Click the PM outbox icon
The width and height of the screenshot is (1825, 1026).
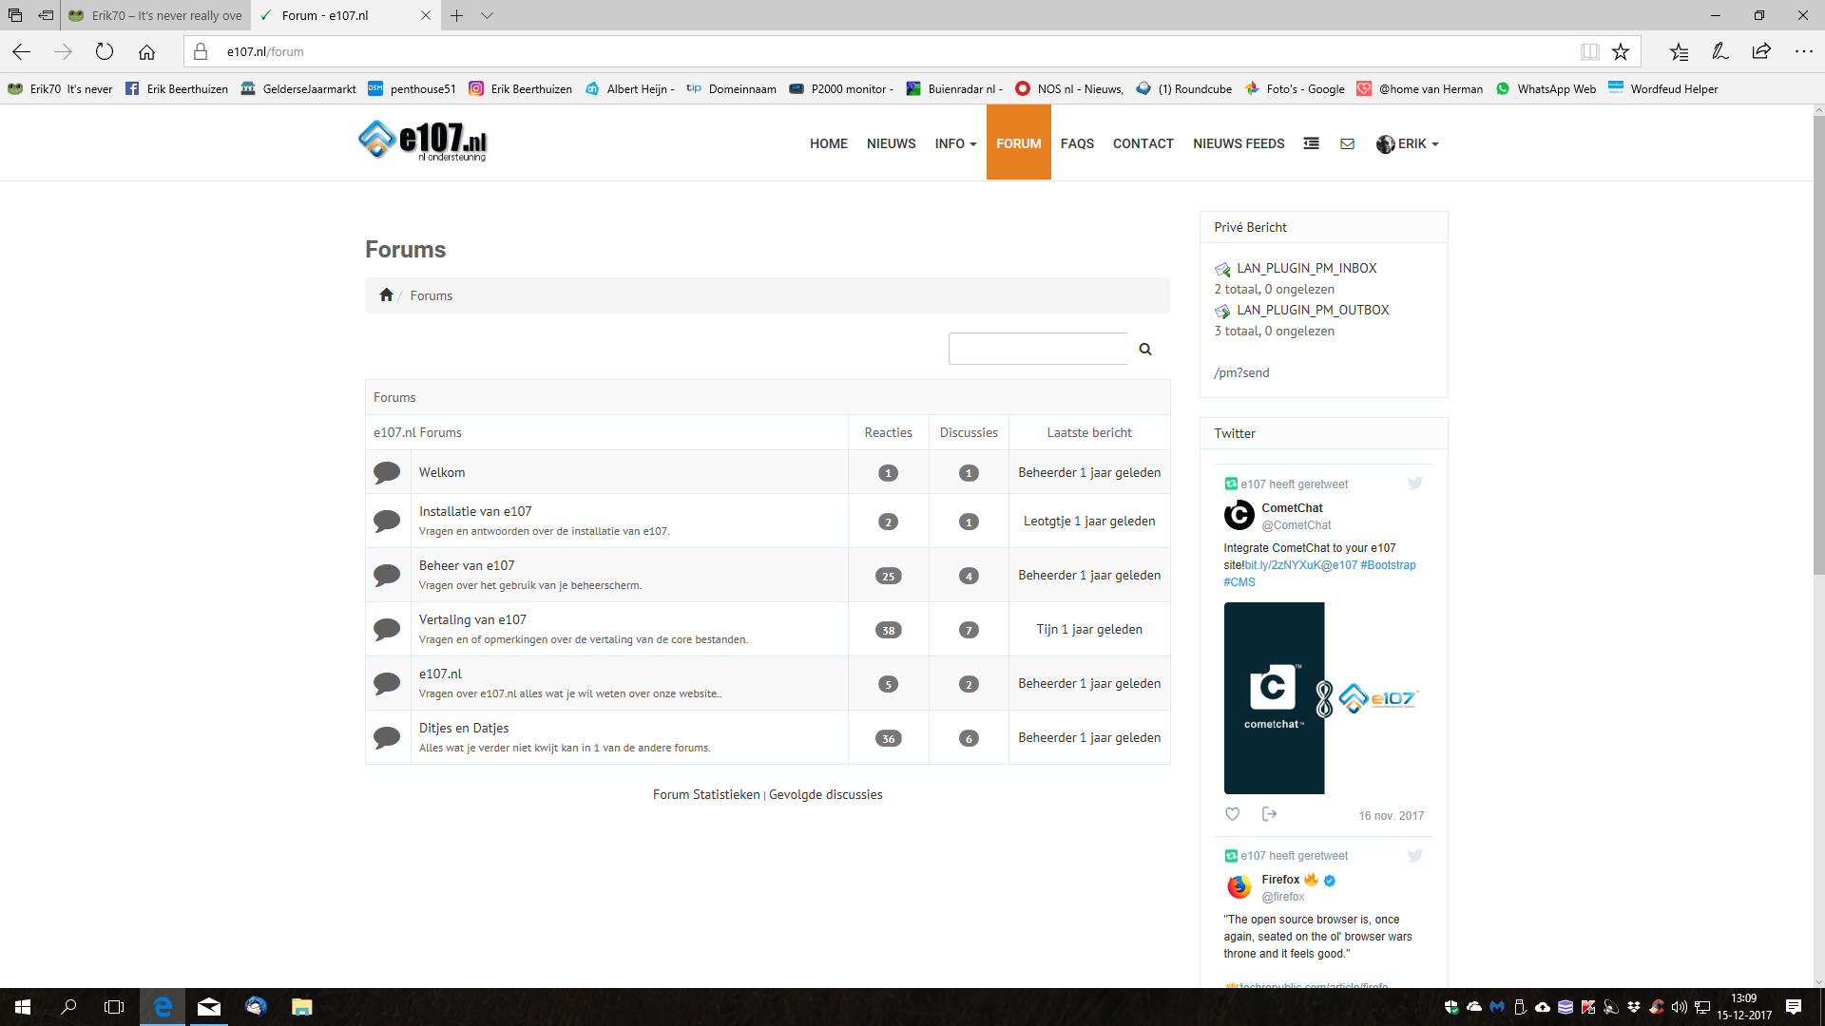(x=1222, y=311)
